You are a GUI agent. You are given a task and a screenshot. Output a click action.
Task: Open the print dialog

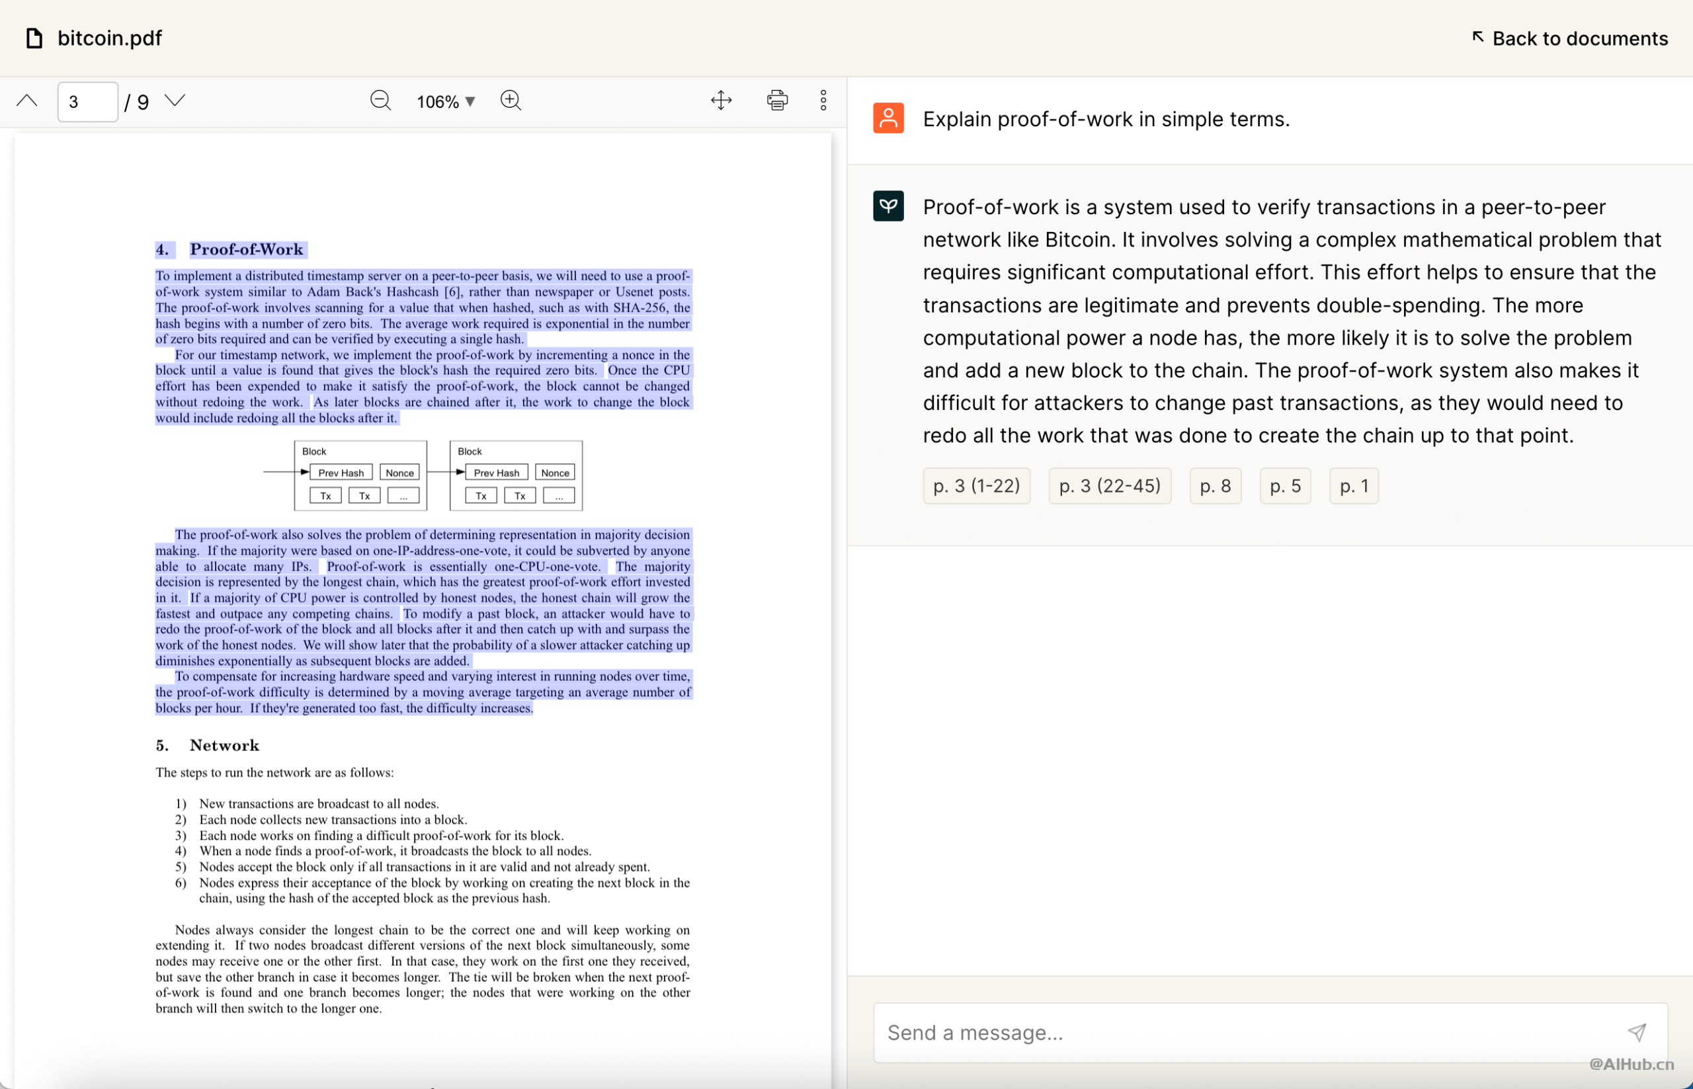[776, 101]
